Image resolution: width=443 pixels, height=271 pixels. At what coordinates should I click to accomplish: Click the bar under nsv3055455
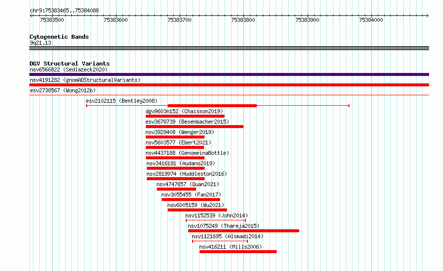pyautogui.click(x=191, y=200)
